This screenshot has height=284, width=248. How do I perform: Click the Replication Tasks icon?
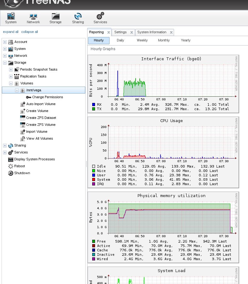point(17,77)
